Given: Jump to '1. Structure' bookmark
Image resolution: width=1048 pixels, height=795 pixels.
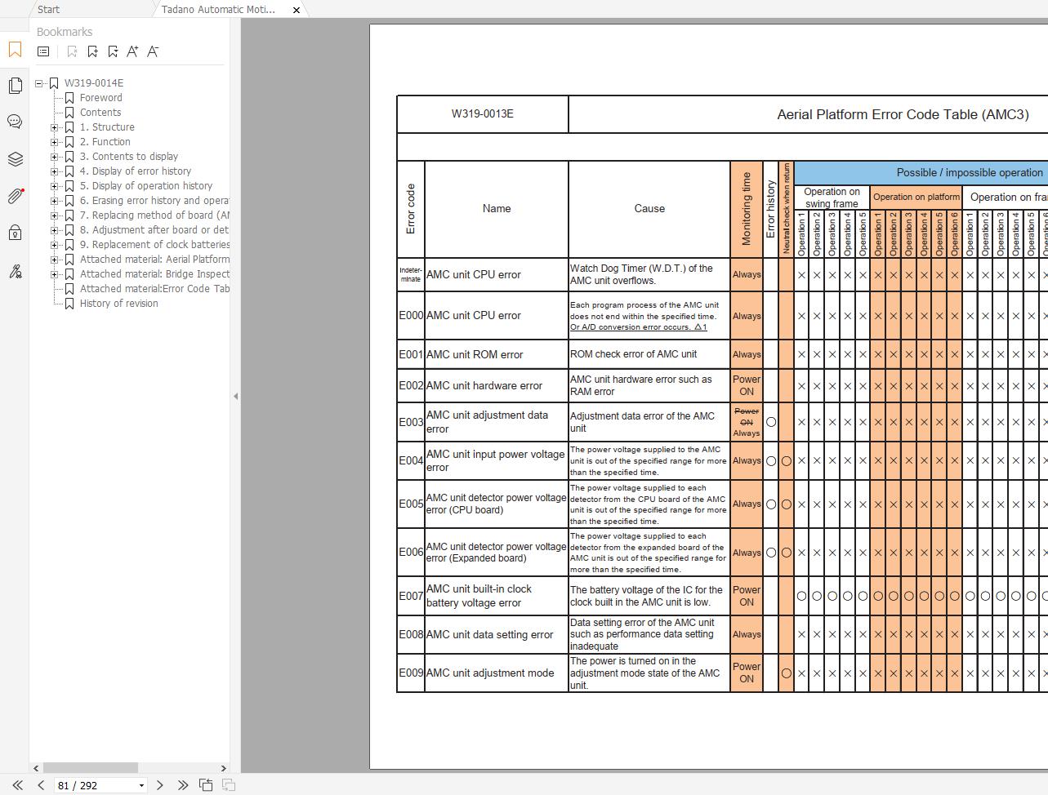Looking at the screenshot, I should pyautogui.click(x=107, y=127).
